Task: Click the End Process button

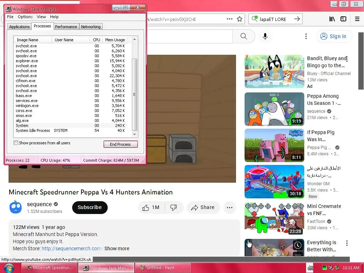Action: 121,144
